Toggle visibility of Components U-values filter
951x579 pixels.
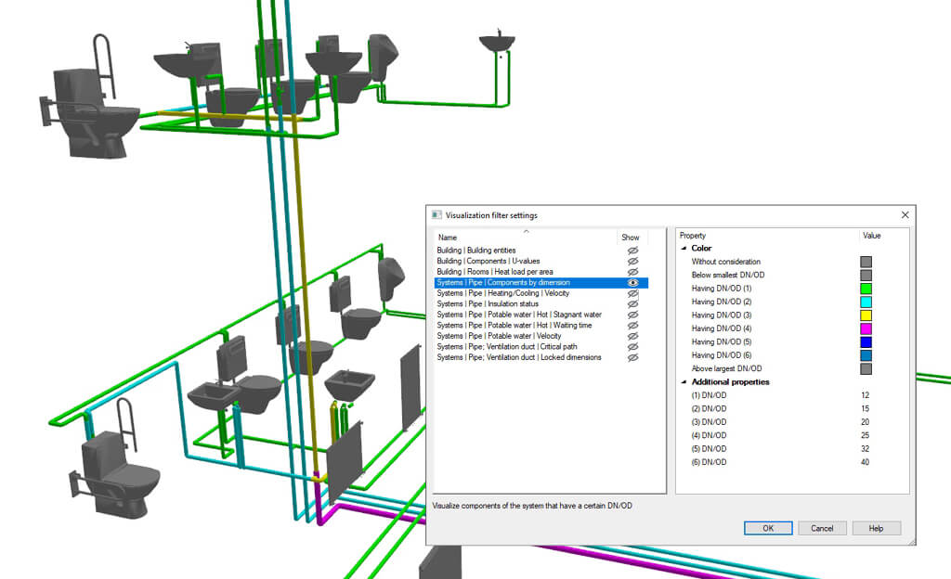pyautogui.click(x=633, y=261)
